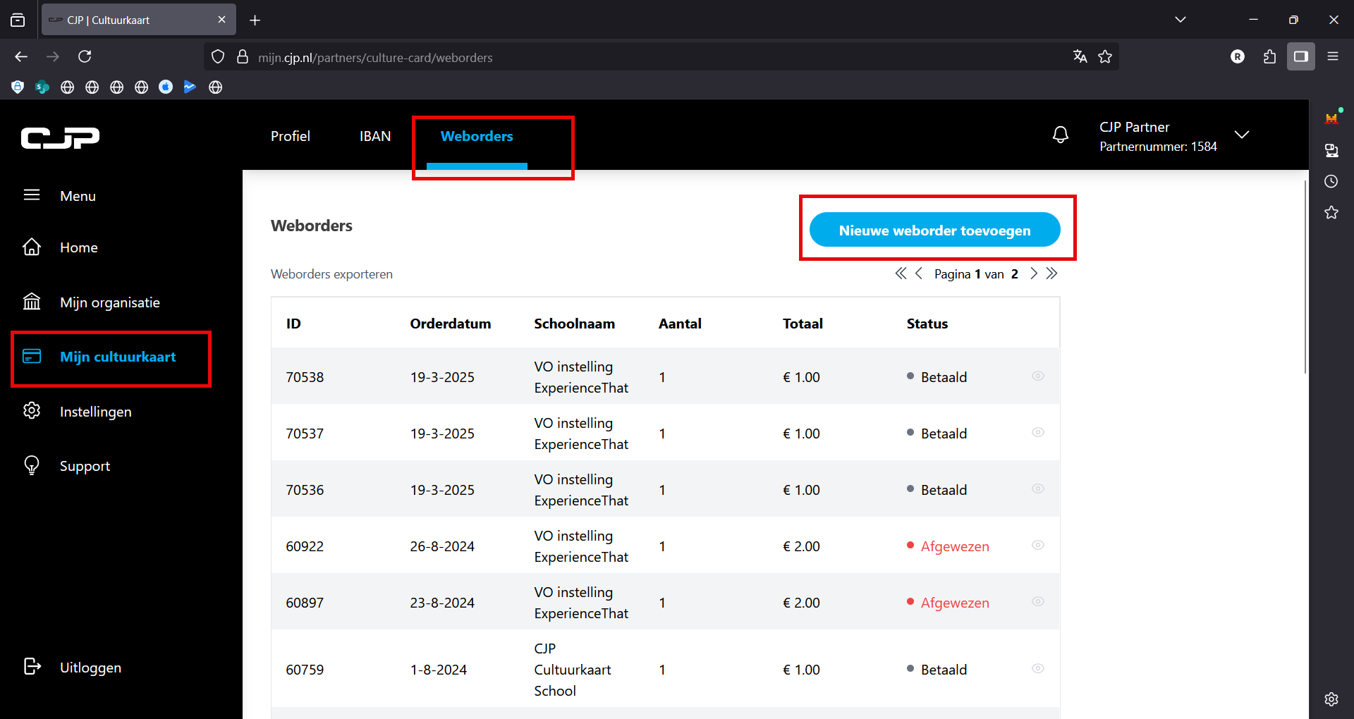View details of order 60922
The image size is (1354, 719).
(x=1038, y=545)
